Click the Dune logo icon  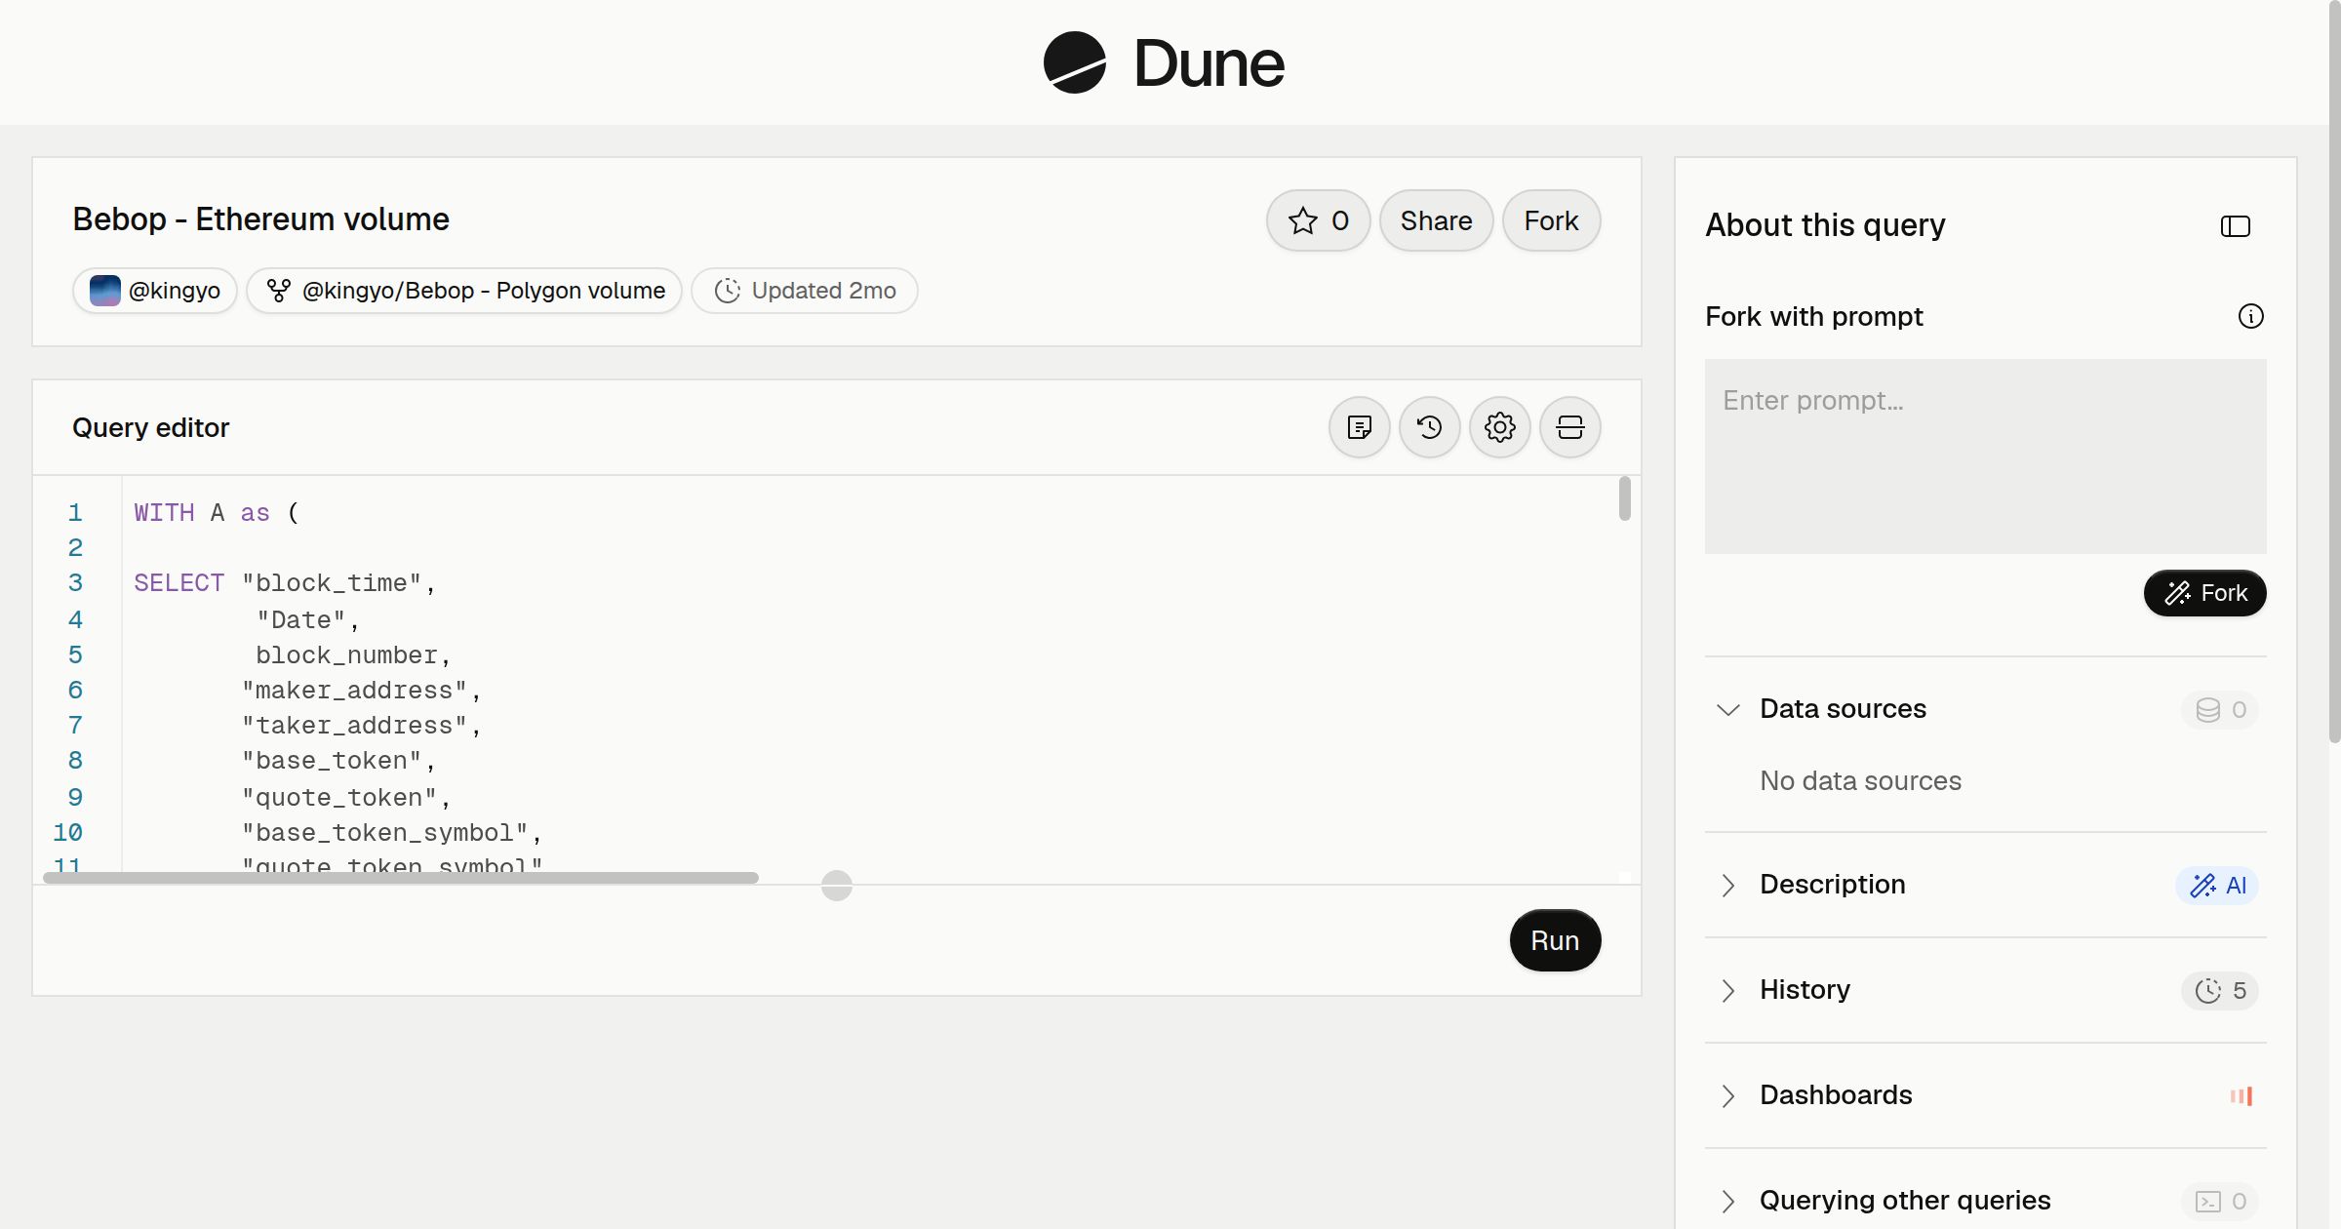[1074, 62]
